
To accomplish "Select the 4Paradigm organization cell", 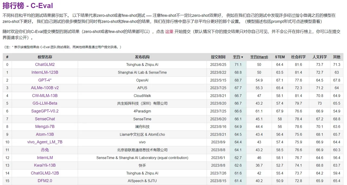I will 142,111.
